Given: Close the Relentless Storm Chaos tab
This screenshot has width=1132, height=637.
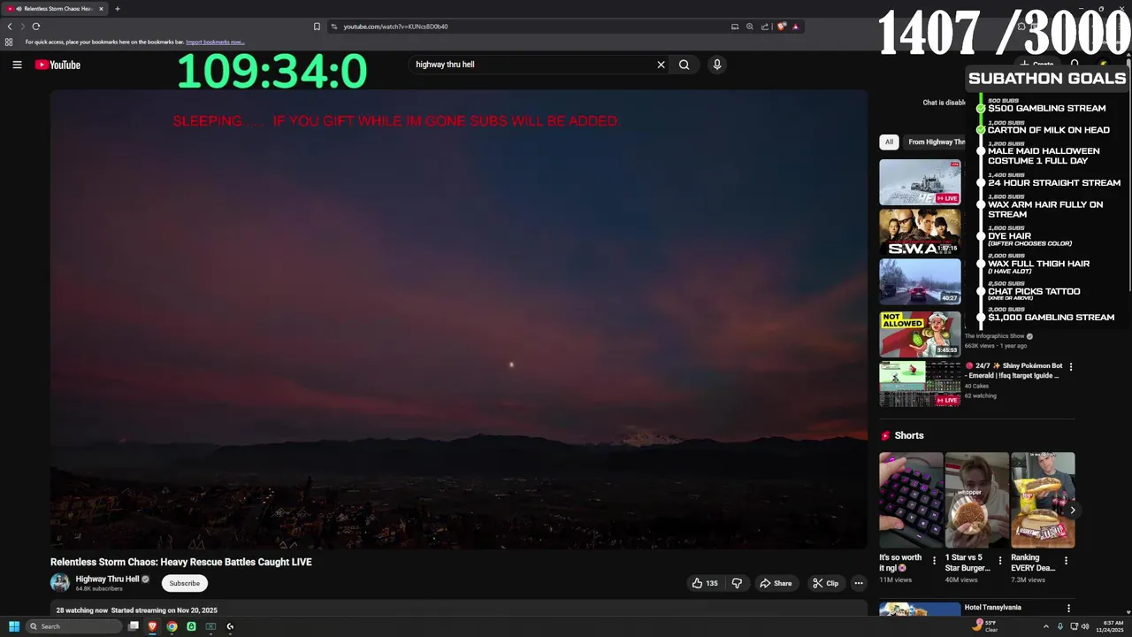Looking at the screenshot, I should tap(101, 9).
